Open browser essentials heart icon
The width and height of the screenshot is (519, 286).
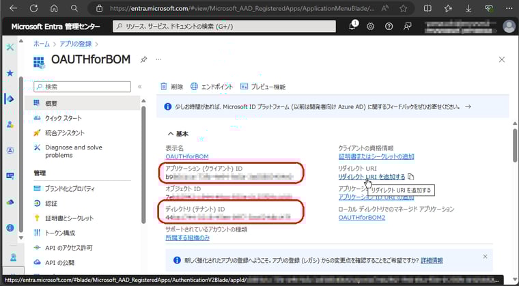(x=488, y=9)
